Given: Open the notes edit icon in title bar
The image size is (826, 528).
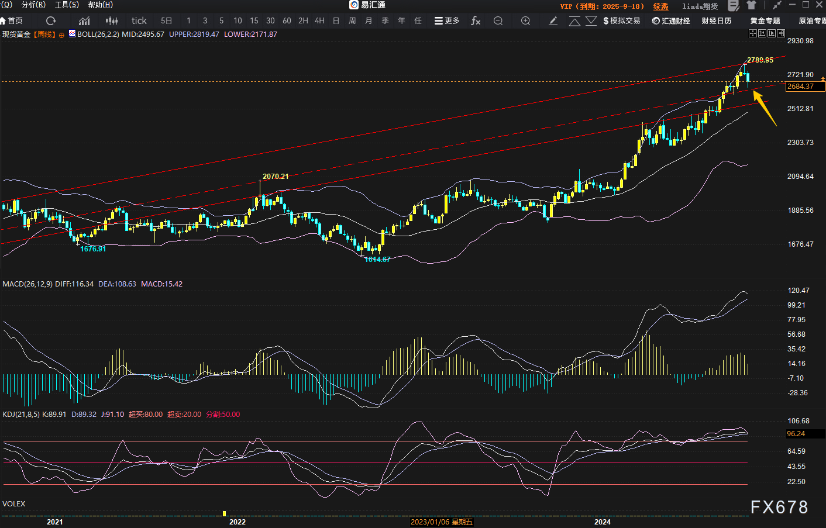Looking at the screenshot, I should point(733,5).
